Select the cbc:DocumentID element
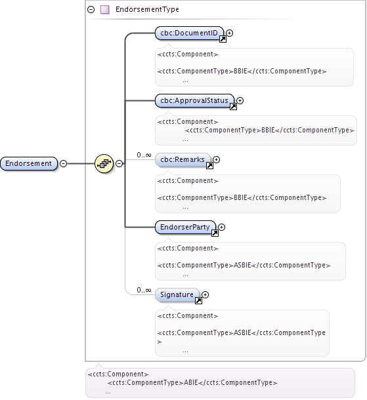The image size is (367, 400). point(189,33)
